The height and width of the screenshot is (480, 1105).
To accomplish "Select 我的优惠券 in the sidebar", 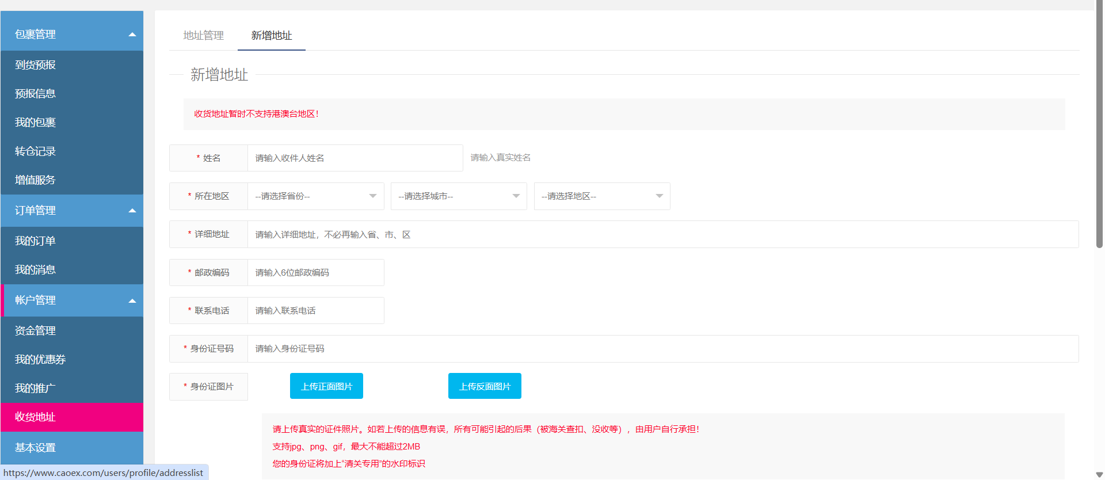I will click(40, 360).
